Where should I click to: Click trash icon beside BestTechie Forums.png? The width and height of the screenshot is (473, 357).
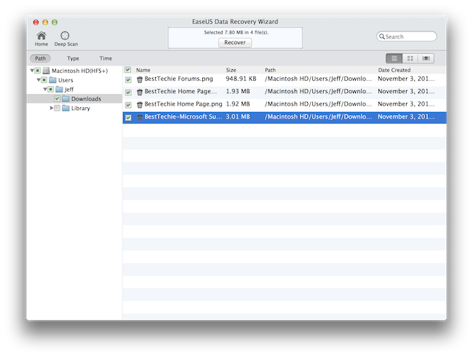click(140, 79)
